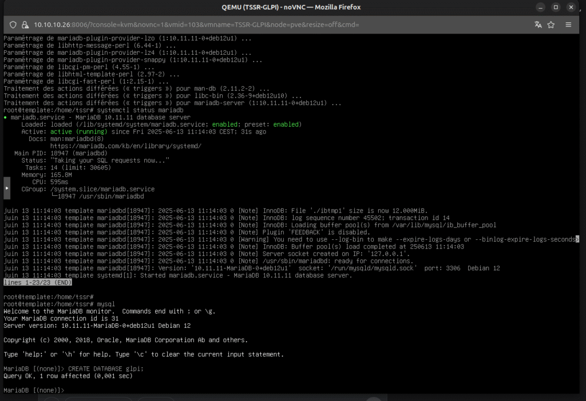586x401 pixels.
Task: Expand the noVNC control panel handle
Action: 6,187
